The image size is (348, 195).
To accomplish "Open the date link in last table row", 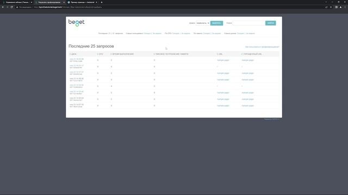I will (77, 105).
